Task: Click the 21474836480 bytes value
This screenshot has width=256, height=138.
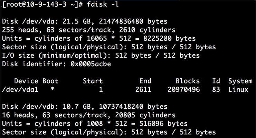Action: click(133, 21)
